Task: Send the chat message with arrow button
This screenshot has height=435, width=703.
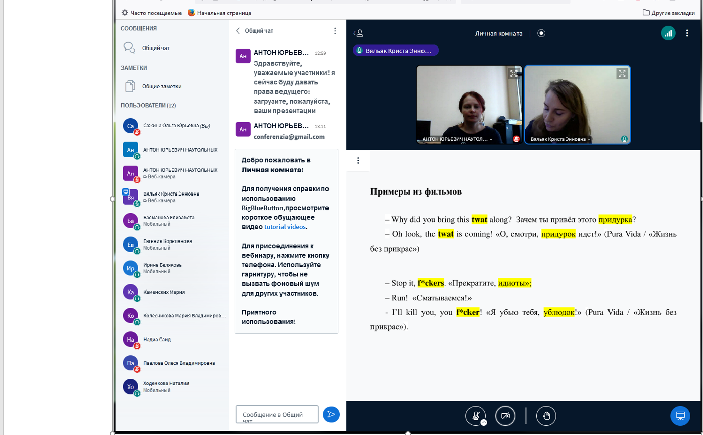Action: [x=331, y=414]
